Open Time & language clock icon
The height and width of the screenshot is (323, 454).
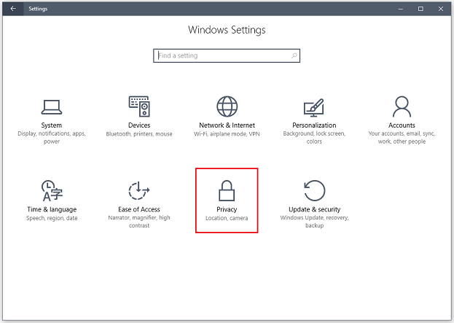pos(52,190)
